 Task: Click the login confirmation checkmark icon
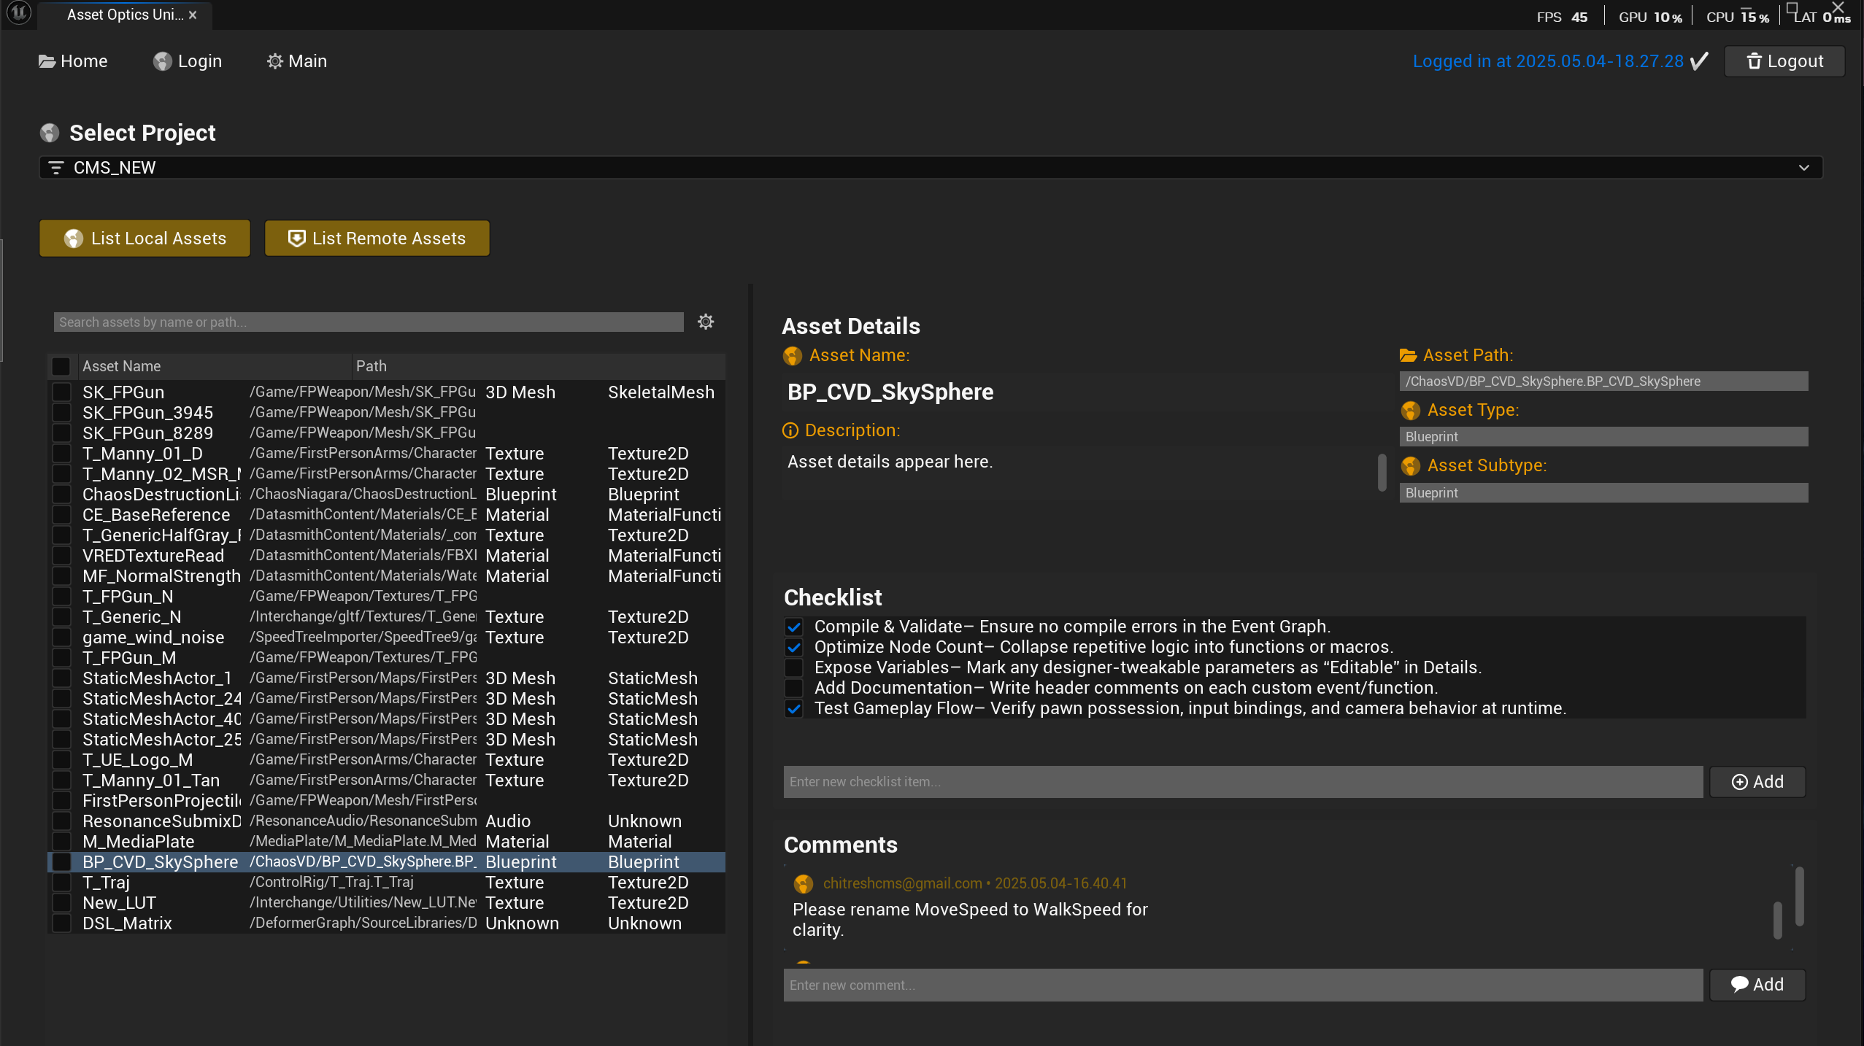[1698, 61]
